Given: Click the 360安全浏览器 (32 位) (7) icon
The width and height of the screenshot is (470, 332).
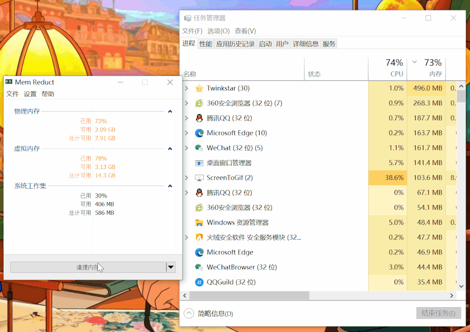Looking at the screenshot, I should (199, 103).
